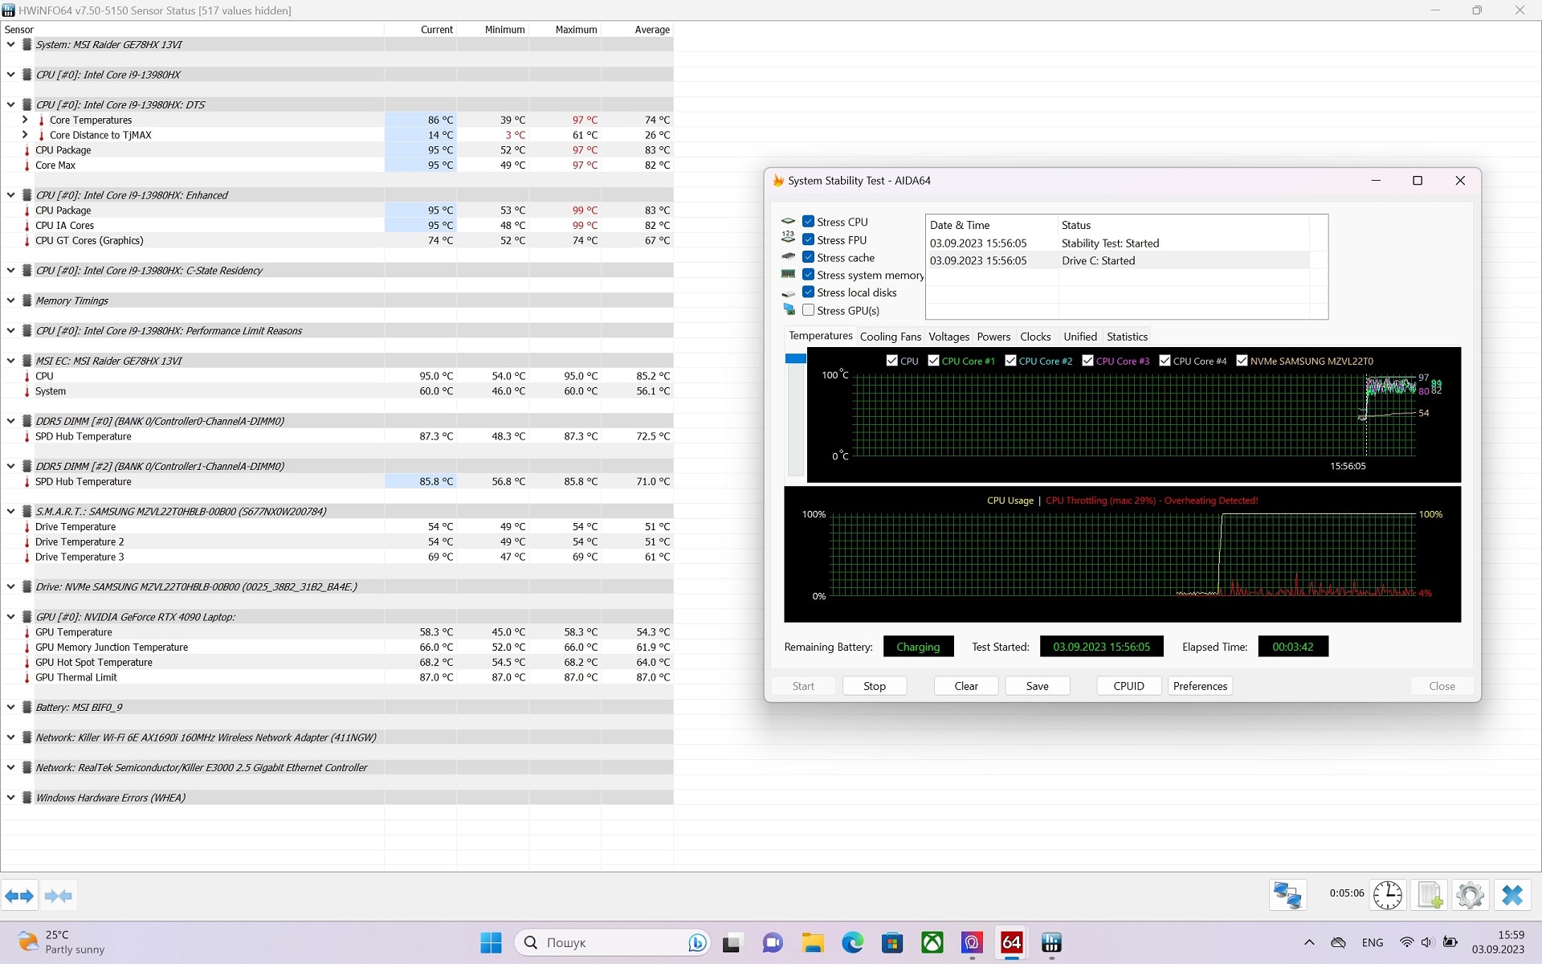The width and height of the screenshot is (1542, 964).
Task: Switch to Cooling Fans tab
Action: 890,337
